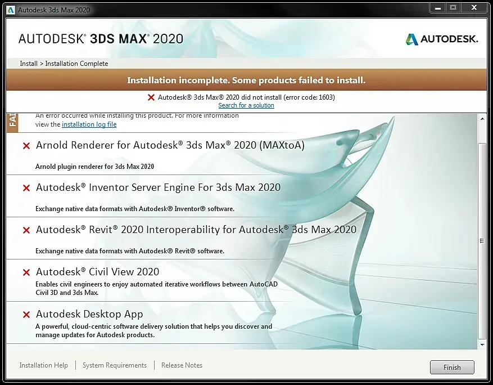
Task: Click red X icon next to error code 1603
Action: pyautogui.click(x=151, y=97)
